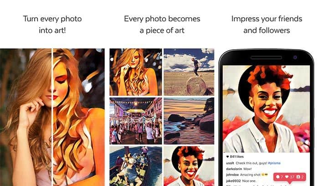Screen dimensions: 319x186
Task: Tap the johndoe commenter name
Action: pos(232,175)
